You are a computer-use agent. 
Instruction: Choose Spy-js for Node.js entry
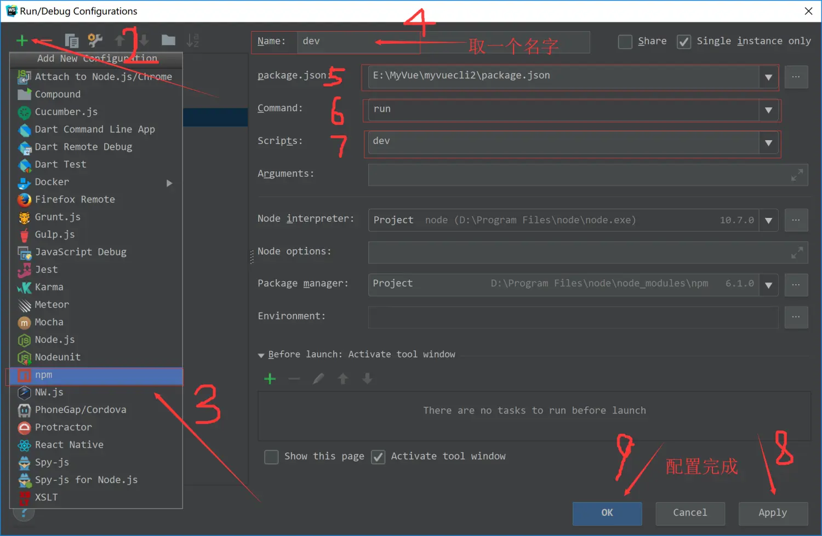click(x=96, y=480)
